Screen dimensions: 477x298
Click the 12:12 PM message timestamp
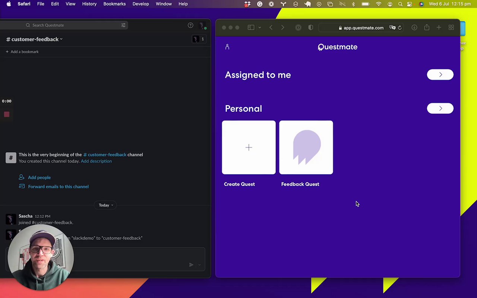42,216
